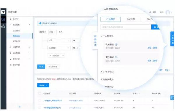This screenshot has width=175, height=111.
Task: Click the clock icon next to 机械制造
Action: click(116, 44)
